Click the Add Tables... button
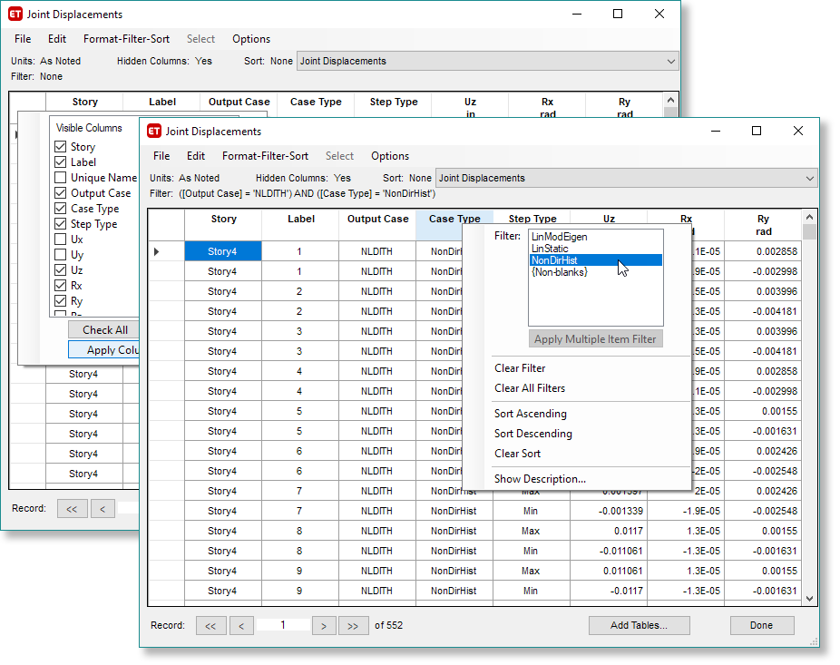The height and width of the screenshot is (665, 840). click(639, 625)
